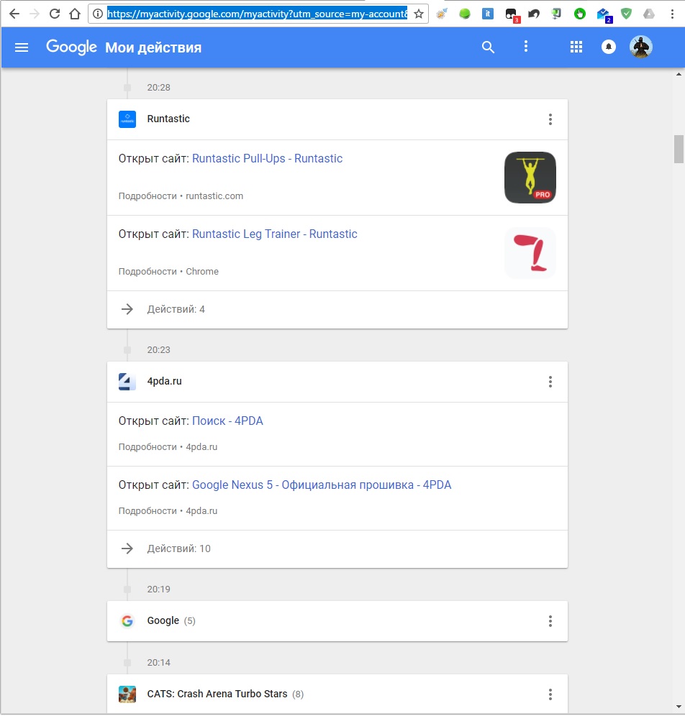The width and height of the screenshot is (685, 716).
Task: Expand 4pda.ru card's 10 actions row
Action: point(178,549)
